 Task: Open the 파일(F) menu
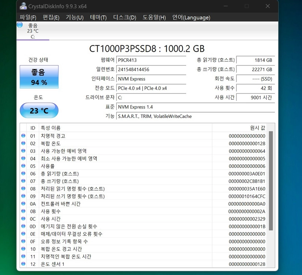click(x=28, y=18)
